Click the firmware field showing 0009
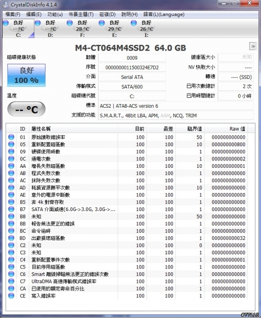 (132, 58)
